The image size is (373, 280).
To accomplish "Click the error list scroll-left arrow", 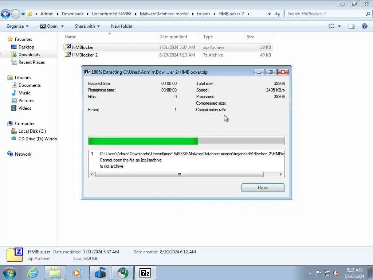I will [x=92, y=175].
